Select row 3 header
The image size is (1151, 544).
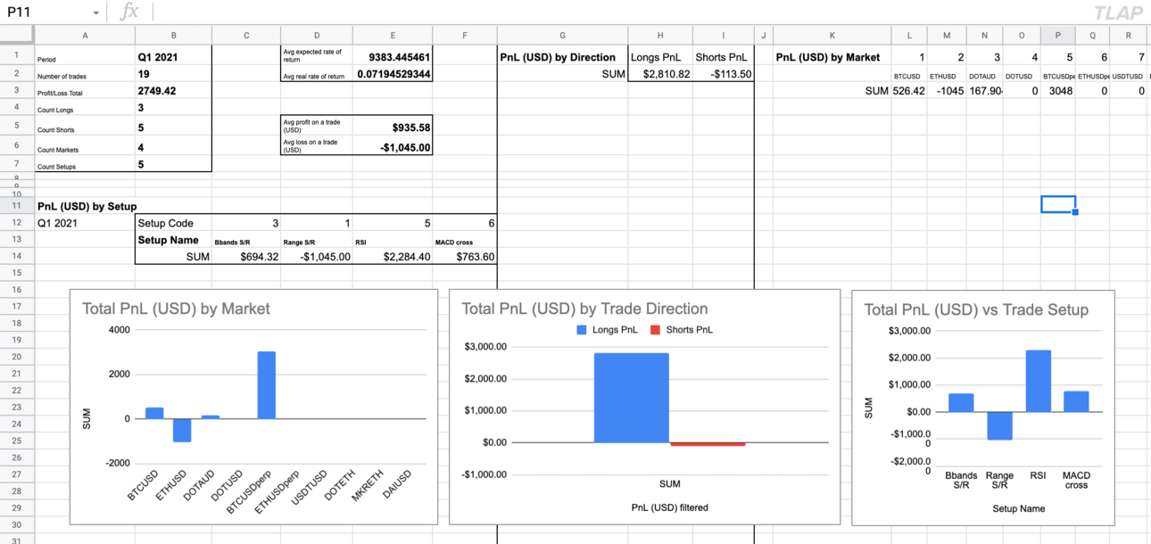point(17,91)
